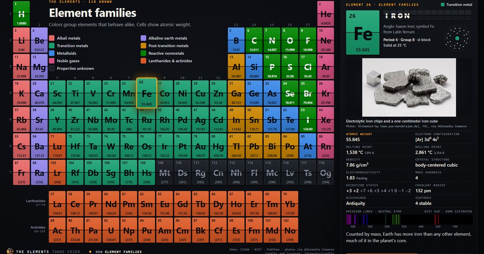
Task: Open the Neon (Ne) cell
Action: (x=326, y=40)
